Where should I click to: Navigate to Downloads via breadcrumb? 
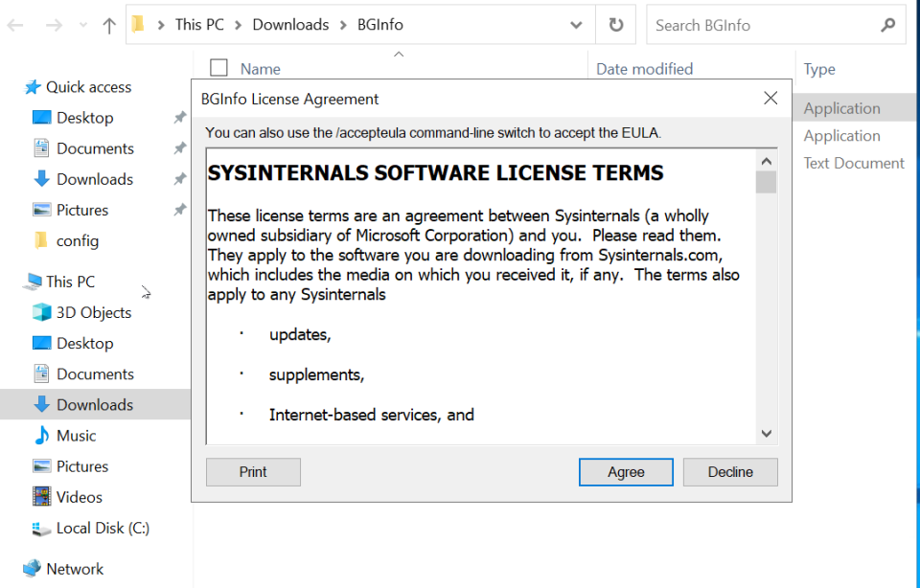[x=290, y=24]
